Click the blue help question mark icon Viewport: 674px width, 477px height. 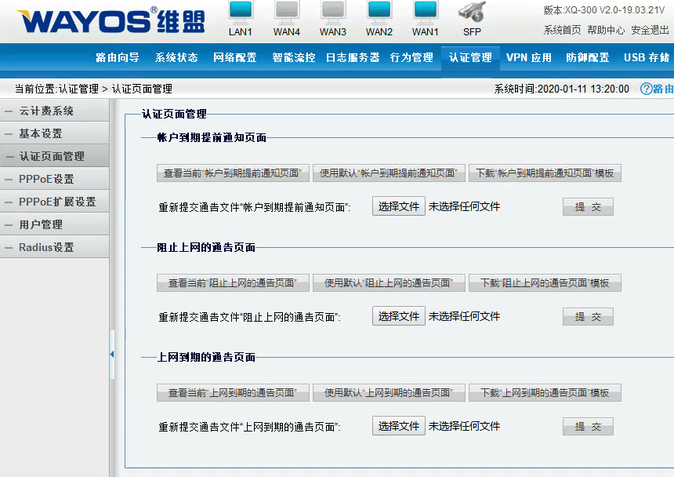[646, 89]
